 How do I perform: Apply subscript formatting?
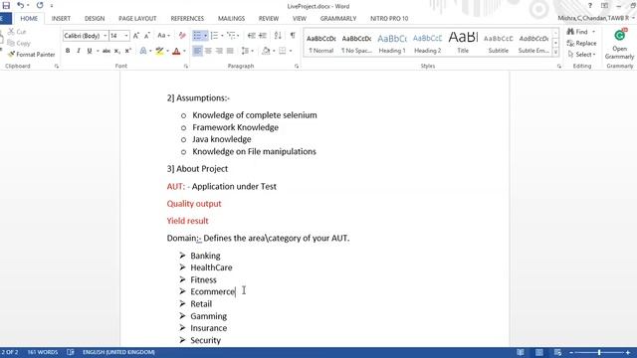tap(117, 51)
